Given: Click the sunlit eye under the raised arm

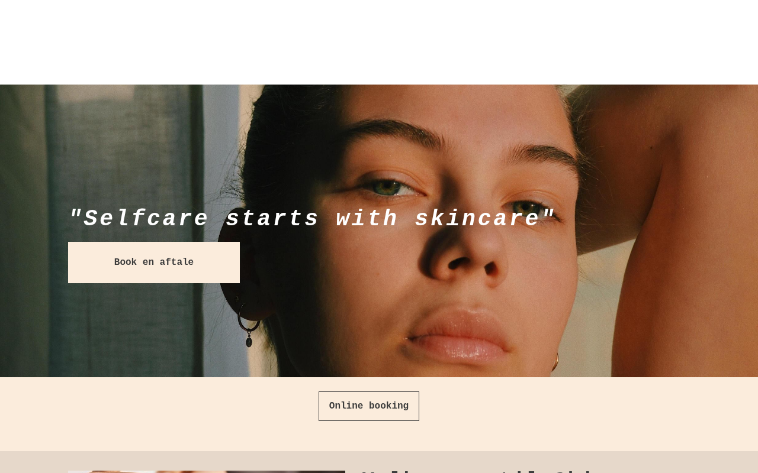Looking at the screenshot, I should coord(524,208).
